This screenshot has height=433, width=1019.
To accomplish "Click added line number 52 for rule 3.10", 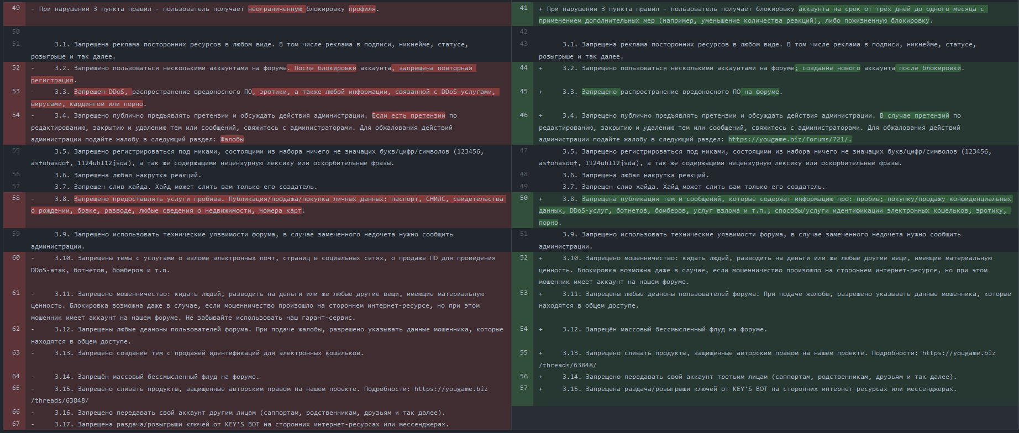I will point(523,258).
